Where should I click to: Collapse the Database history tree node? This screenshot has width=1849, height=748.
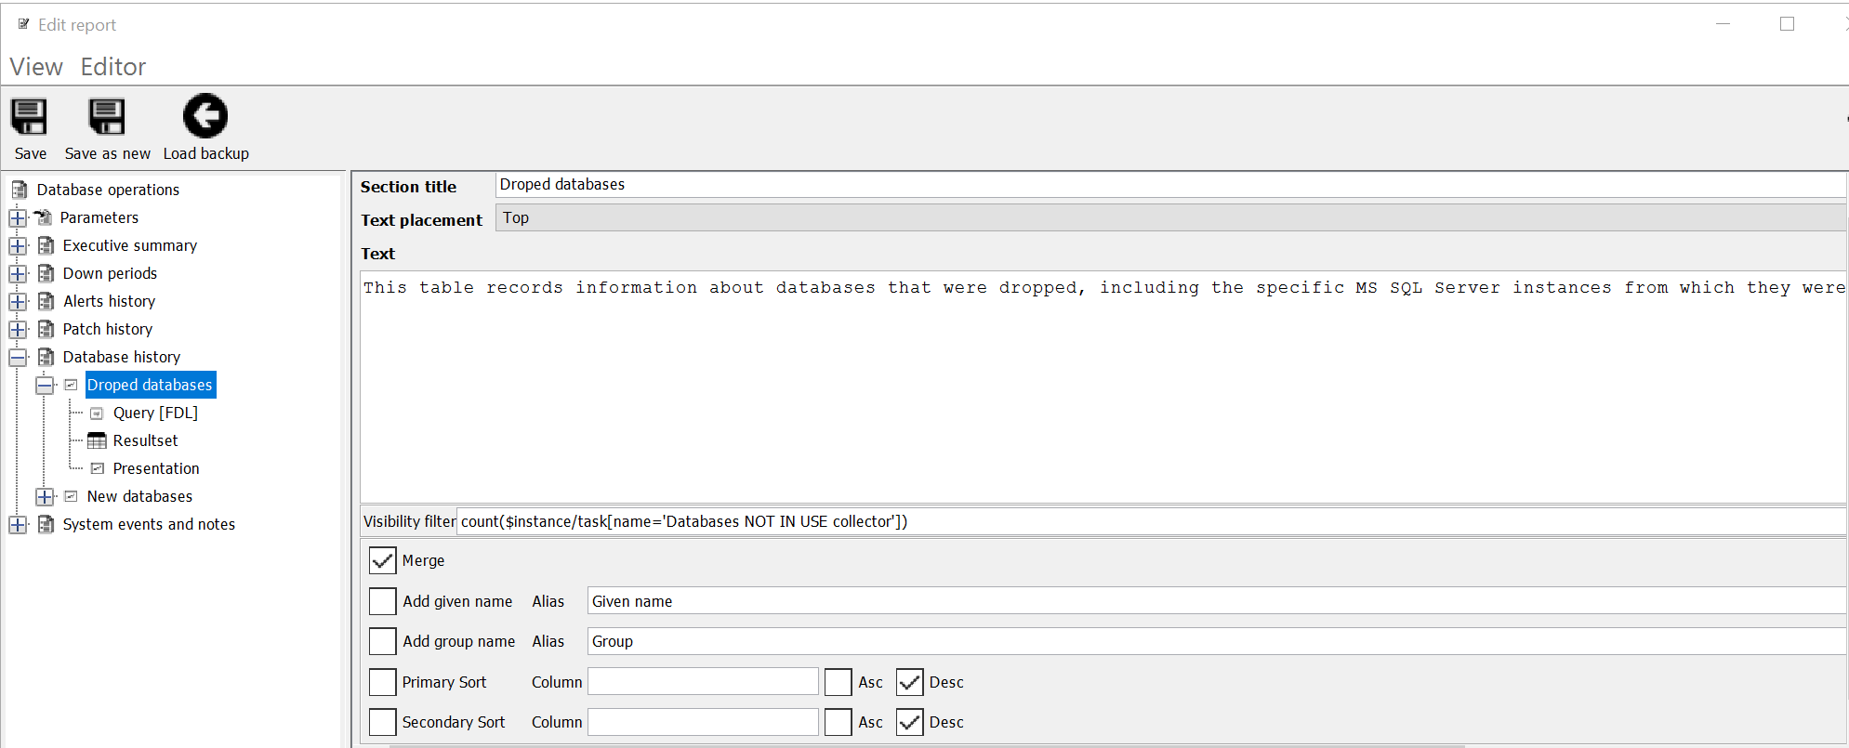[18, 358]
